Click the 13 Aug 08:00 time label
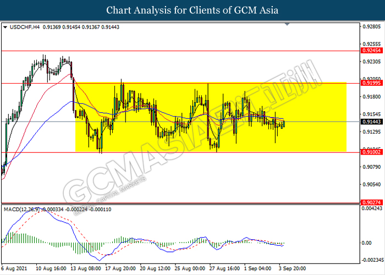The height and width of the screenshot is (275, 385). (86, 268)
